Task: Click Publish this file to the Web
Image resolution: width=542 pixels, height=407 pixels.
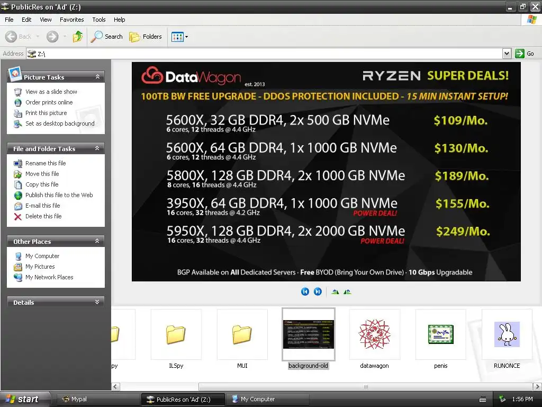Action: [59, 195]
